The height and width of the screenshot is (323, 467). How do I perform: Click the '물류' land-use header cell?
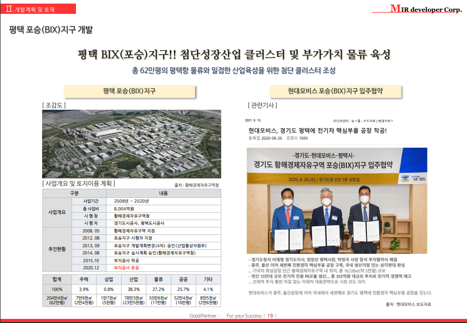(159, 279)
